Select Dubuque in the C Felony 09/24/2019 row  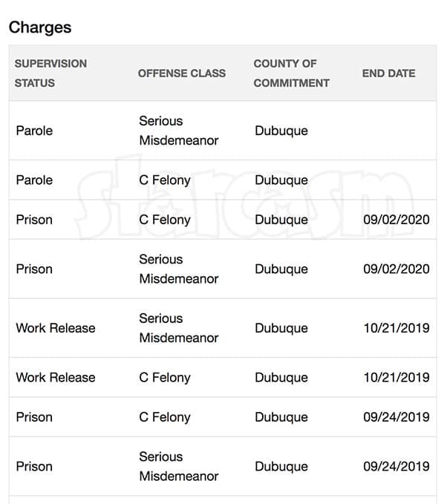[281, 417]
